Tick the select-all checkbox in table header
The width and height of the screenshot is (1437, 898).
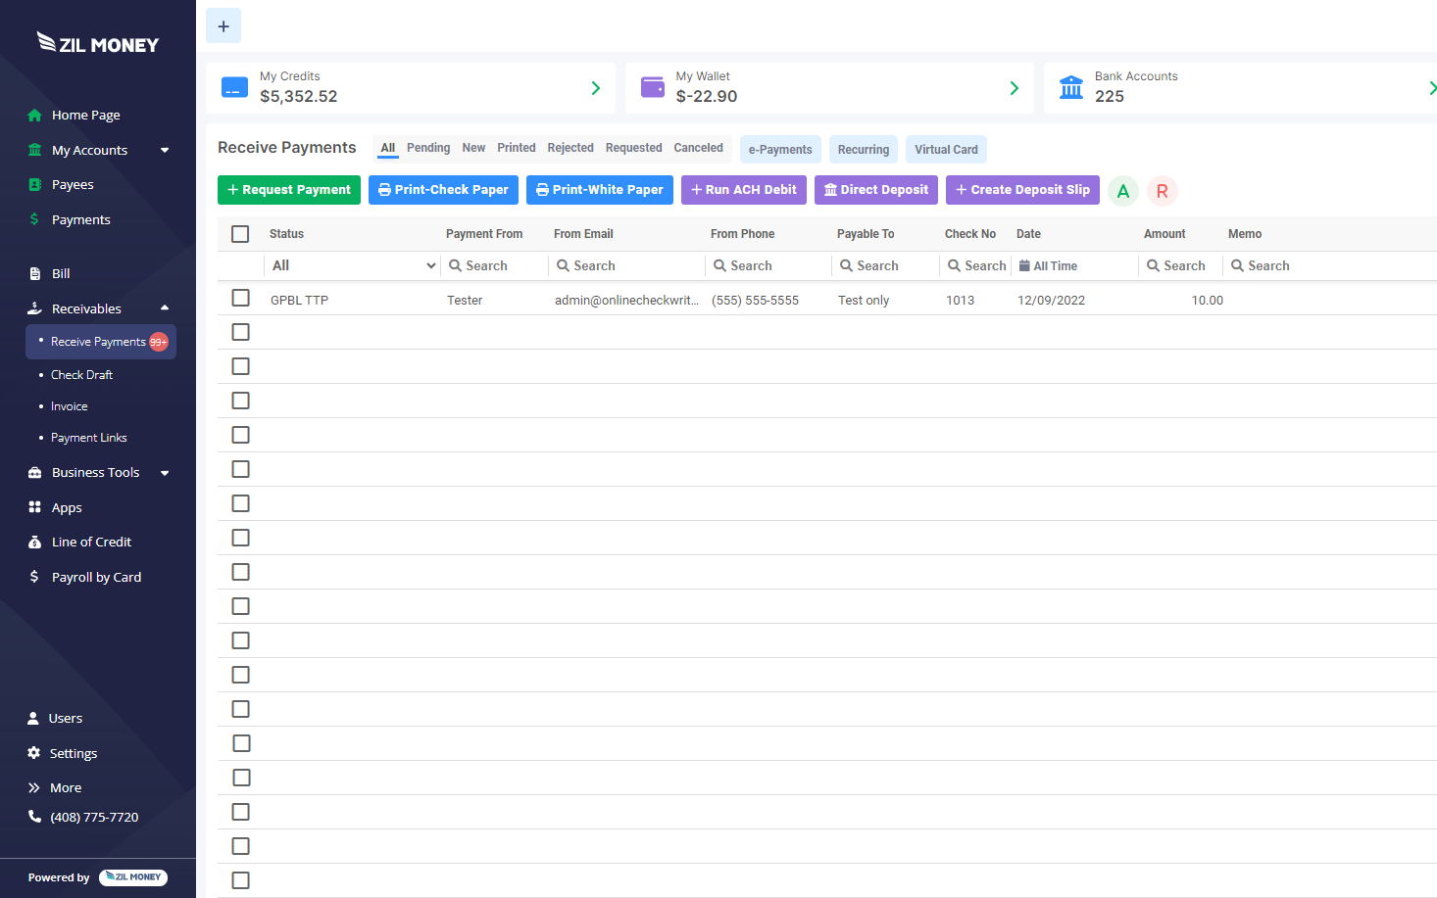pyautogui.click(x=240, y=234)
